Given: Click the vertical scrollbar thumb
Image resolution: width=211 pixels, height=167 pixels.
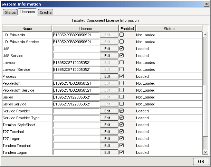Looking at the screenshot, I should 205,110.
